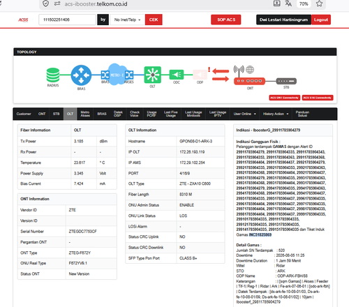Image resolution: width=349 pixels, height=307 pixels.
Task: Click the by label button
Action: pyautogui.click(x=103, y=20)
